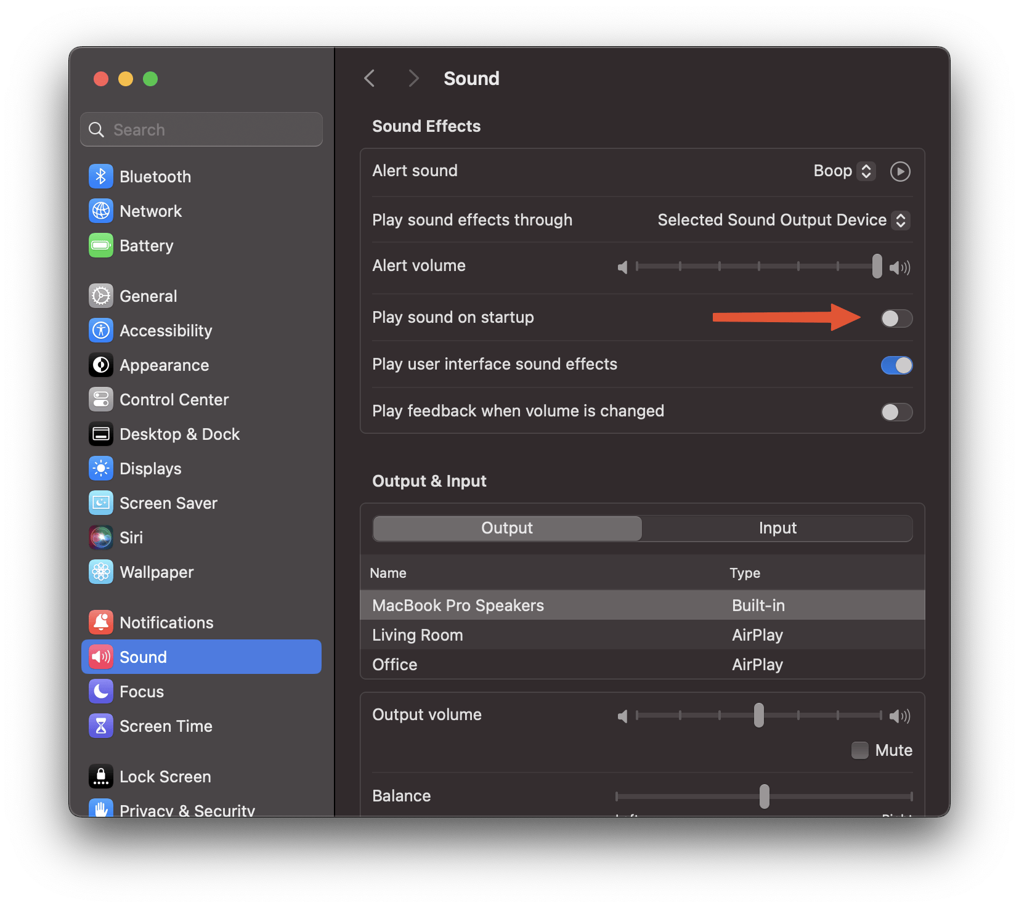Check the Mute checkbox

click(x=859, y=750)
